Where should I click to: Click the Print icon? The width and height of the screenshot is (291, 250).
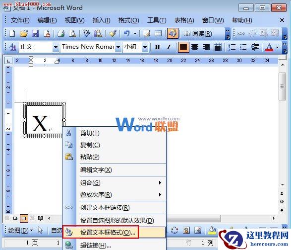[60, 34]
